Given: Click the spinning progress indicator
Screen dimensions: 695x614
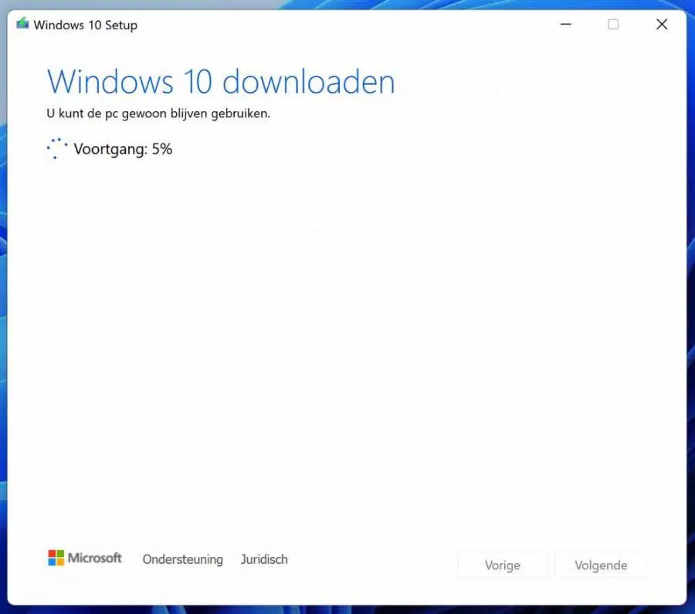Looking at the screenshot, I should 57,148.
